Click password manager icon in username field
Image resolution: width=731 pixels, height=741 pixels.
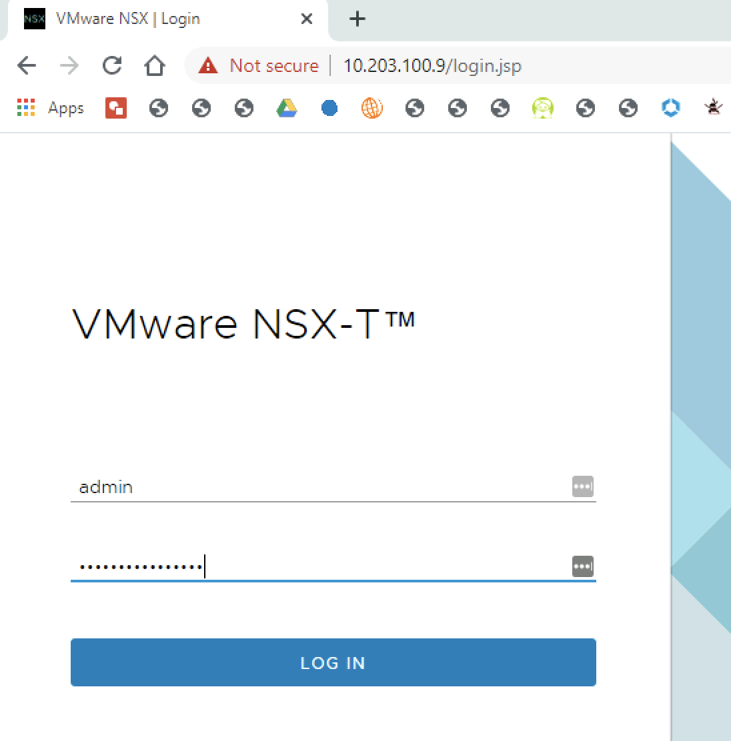[582, 487]
